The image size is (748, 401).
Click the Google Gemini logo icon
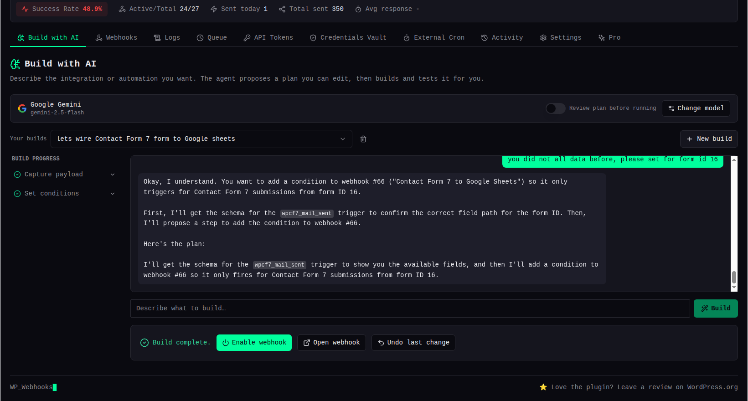point(22,108)
